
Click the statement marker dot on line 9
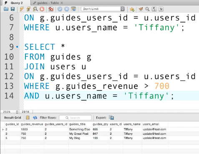(17, 47)
